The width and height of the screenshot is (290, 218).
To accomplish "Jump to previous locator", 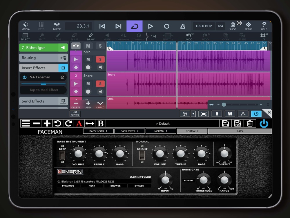I will pyautogui.click(x=102, y=26).
